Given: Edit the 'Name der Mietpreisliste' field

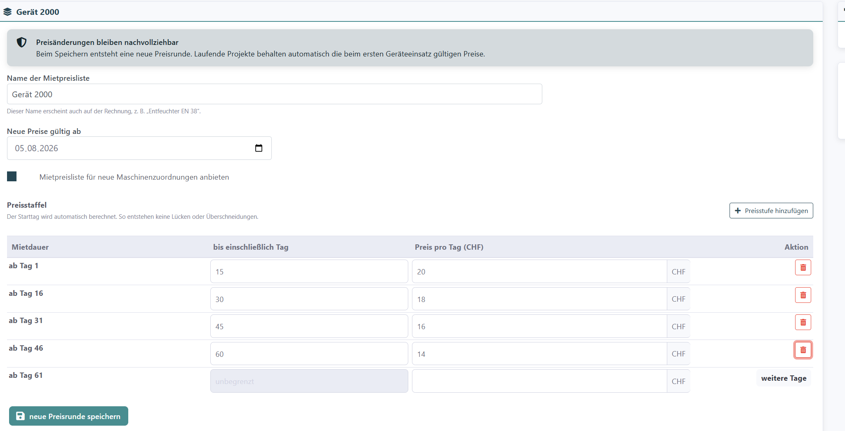Looking at the screenshot, I should coord(274,94).
